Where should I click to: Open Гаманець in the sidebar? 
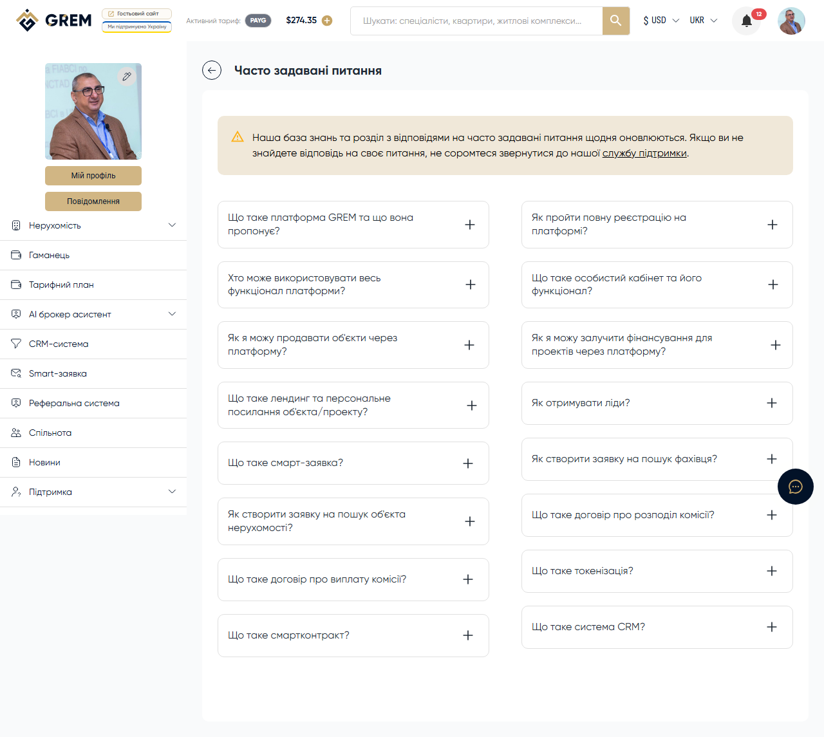coord(49,255)
